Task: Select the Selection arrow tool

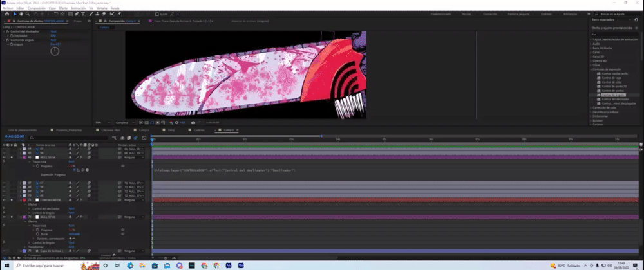Action: coord(15,14)
